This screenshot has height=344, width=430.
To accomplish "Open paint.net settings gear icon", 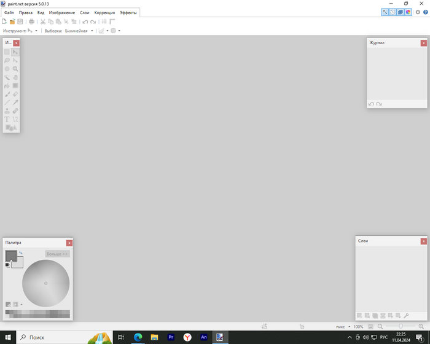I will pyautogui.click(x=418, y=12).
